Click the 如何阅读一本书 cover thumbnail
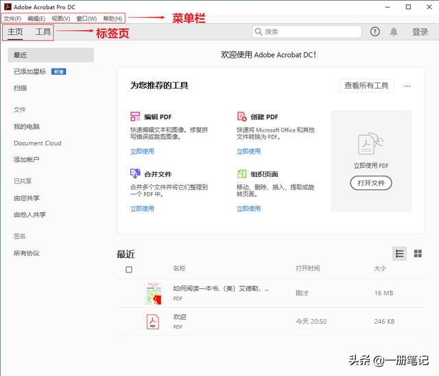This screenshot has width=439, height=376. tap(154, 294)
